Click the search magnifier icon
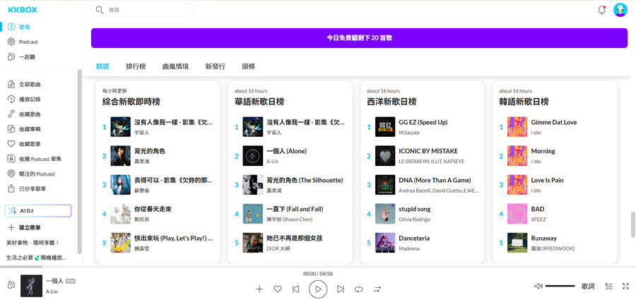Image resolution: width=636 pixels, height=302 pixels. 100,10
